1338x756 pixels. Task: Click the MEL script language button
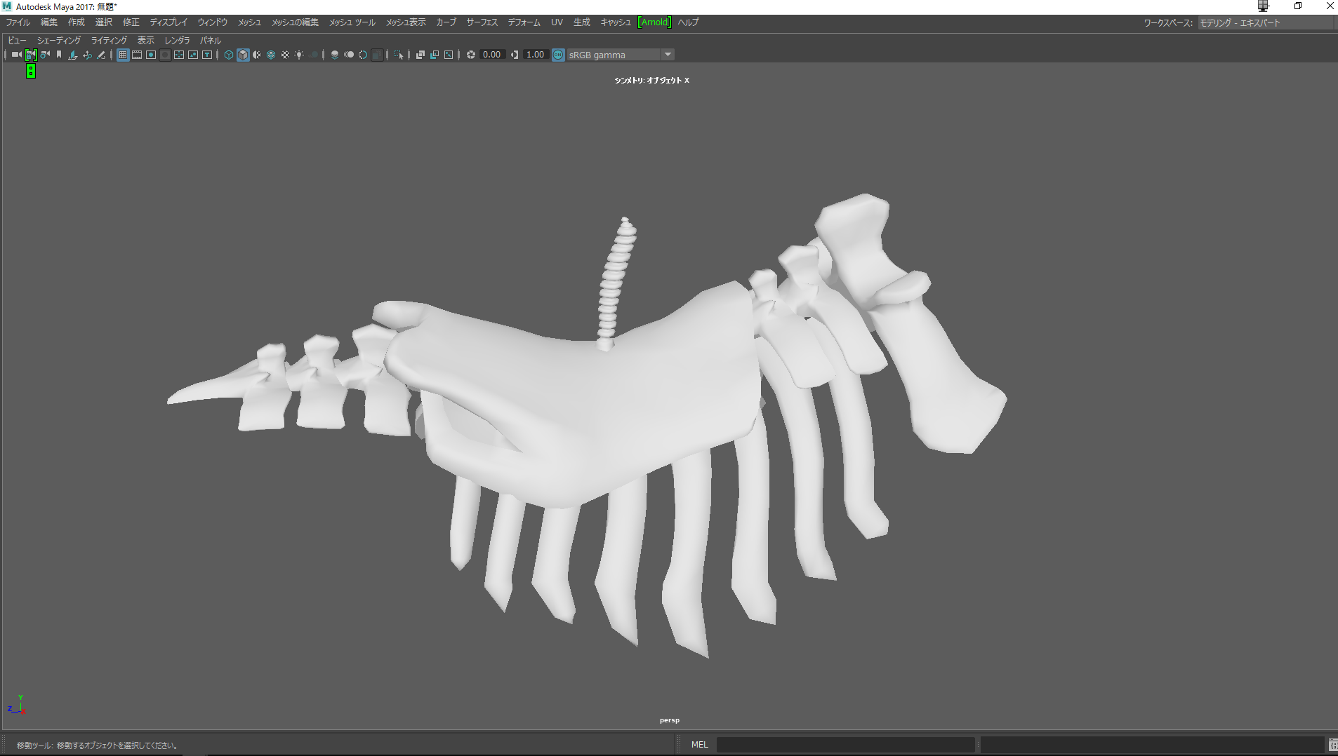click(699, 745)
